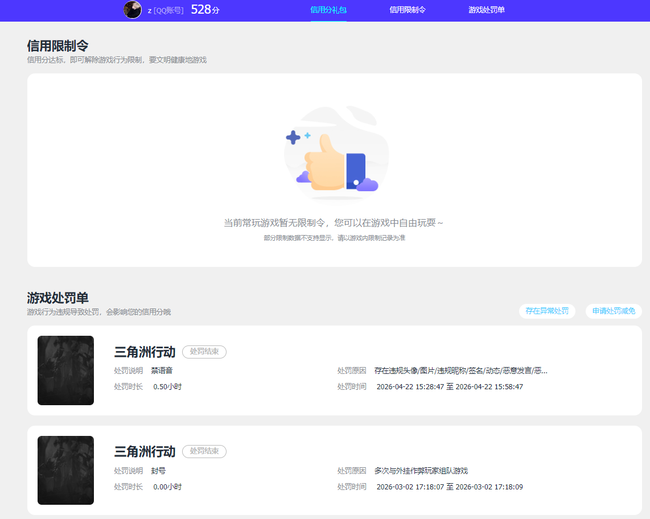The width and height of the screenshot is (650, 519).
Task: Click the 游戏处罚单 section heading
Action: pos(57,298)
